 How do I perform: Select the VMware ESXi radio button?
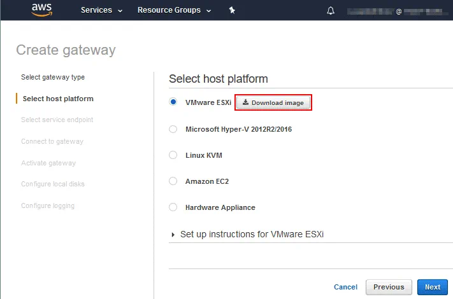pyautogui.click(x=173, y=102)
